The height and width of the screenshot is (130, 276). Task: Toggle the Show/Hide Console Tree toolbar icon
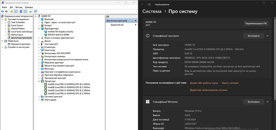[x=16, y=11]
